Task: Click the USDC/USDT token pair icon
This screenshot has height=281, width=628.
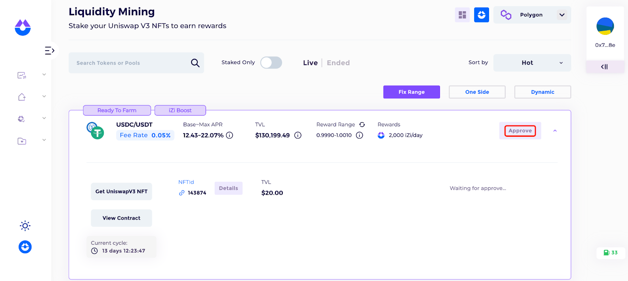Action: click(x=95, y=131)
